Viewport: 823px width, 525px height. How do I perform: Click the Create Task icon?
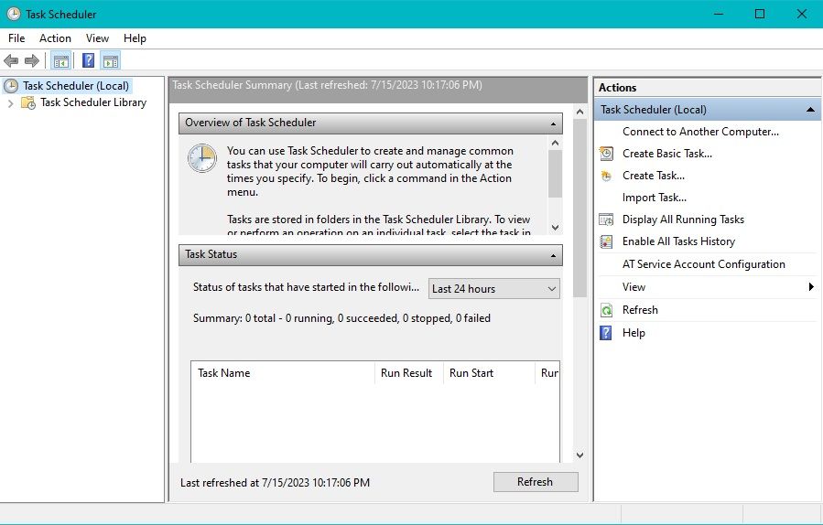click(606, 176)
